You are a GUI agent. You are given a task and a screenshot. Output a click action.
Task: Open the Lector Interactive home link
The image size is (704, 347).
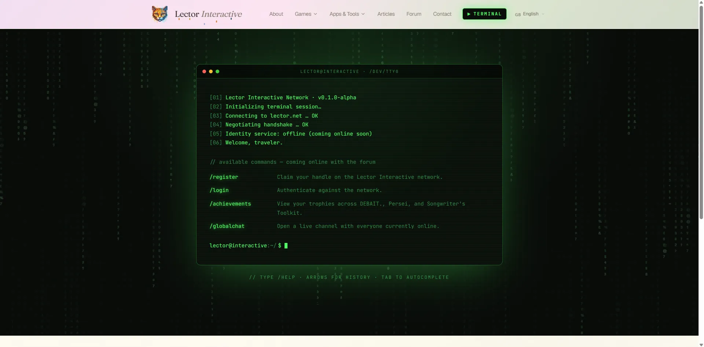click(208, 14)
